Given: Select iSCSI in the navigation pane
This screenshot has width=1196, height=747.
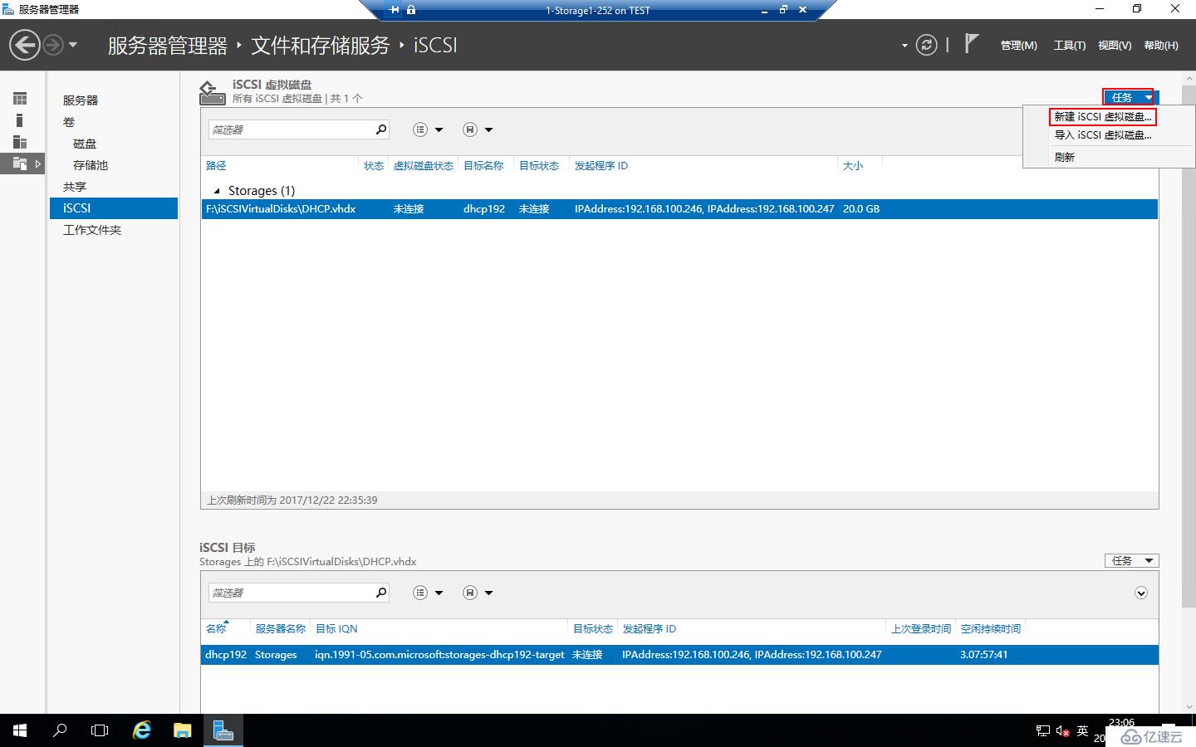Looking at the screenshot, I should [x=114, y=208].
